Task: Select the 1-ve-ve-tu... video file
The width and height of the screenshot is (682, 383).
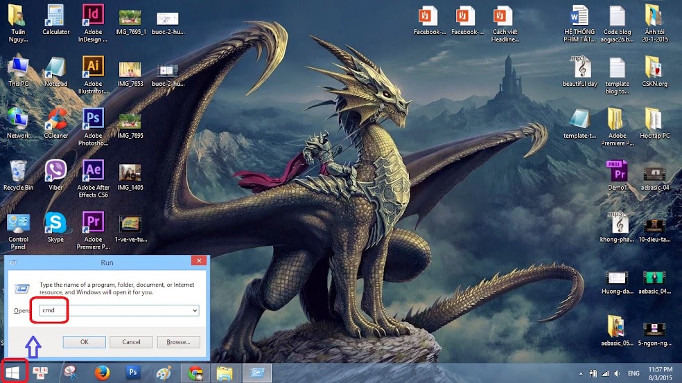Action: pos(130,229)
